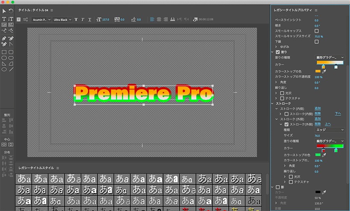Screen dimensions: 350x211
Task: Pick outer stroke color with eyedropper
Action: point(324,155)
